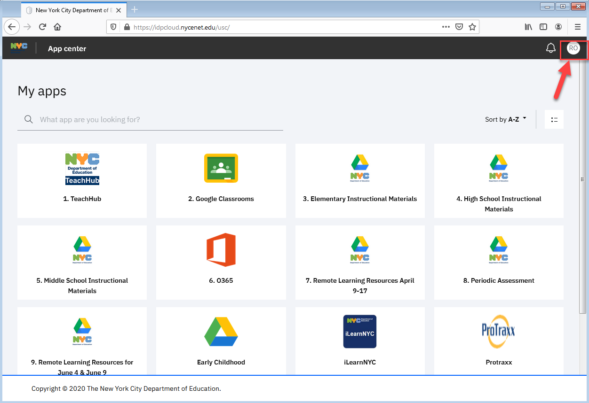Open 3. Elementary Instructional Materials link
This screenshot has height=403, width=589.
[360, 199]
